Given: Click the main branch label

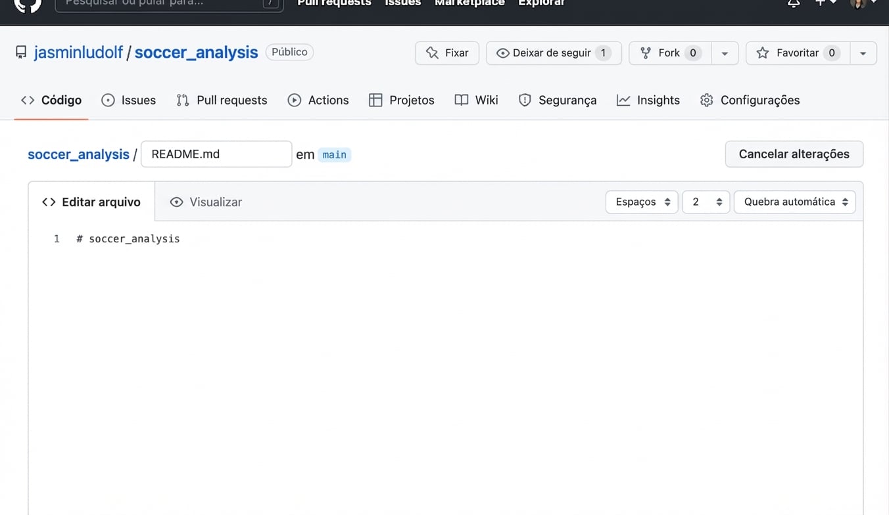Looking at the screenshot, I should coord(335,155).
